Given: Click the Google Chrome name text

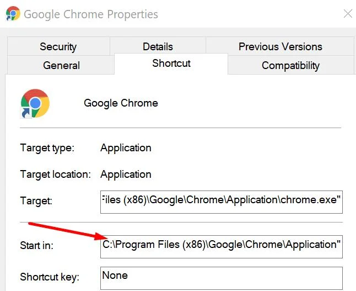Looking at the screenshot, I should point(121,103).
